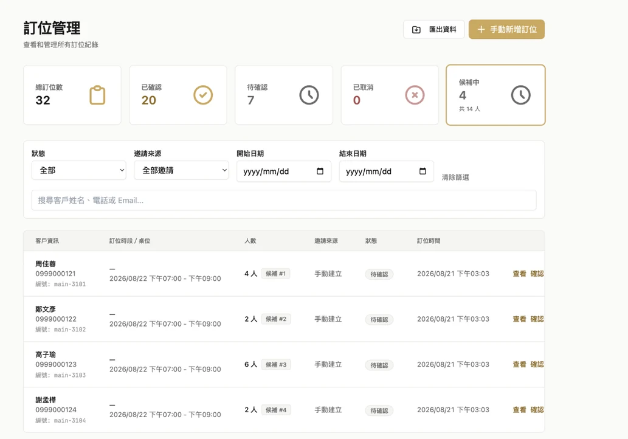Click 查看 for 周佳蓉's booking

[x=519, y=274]
